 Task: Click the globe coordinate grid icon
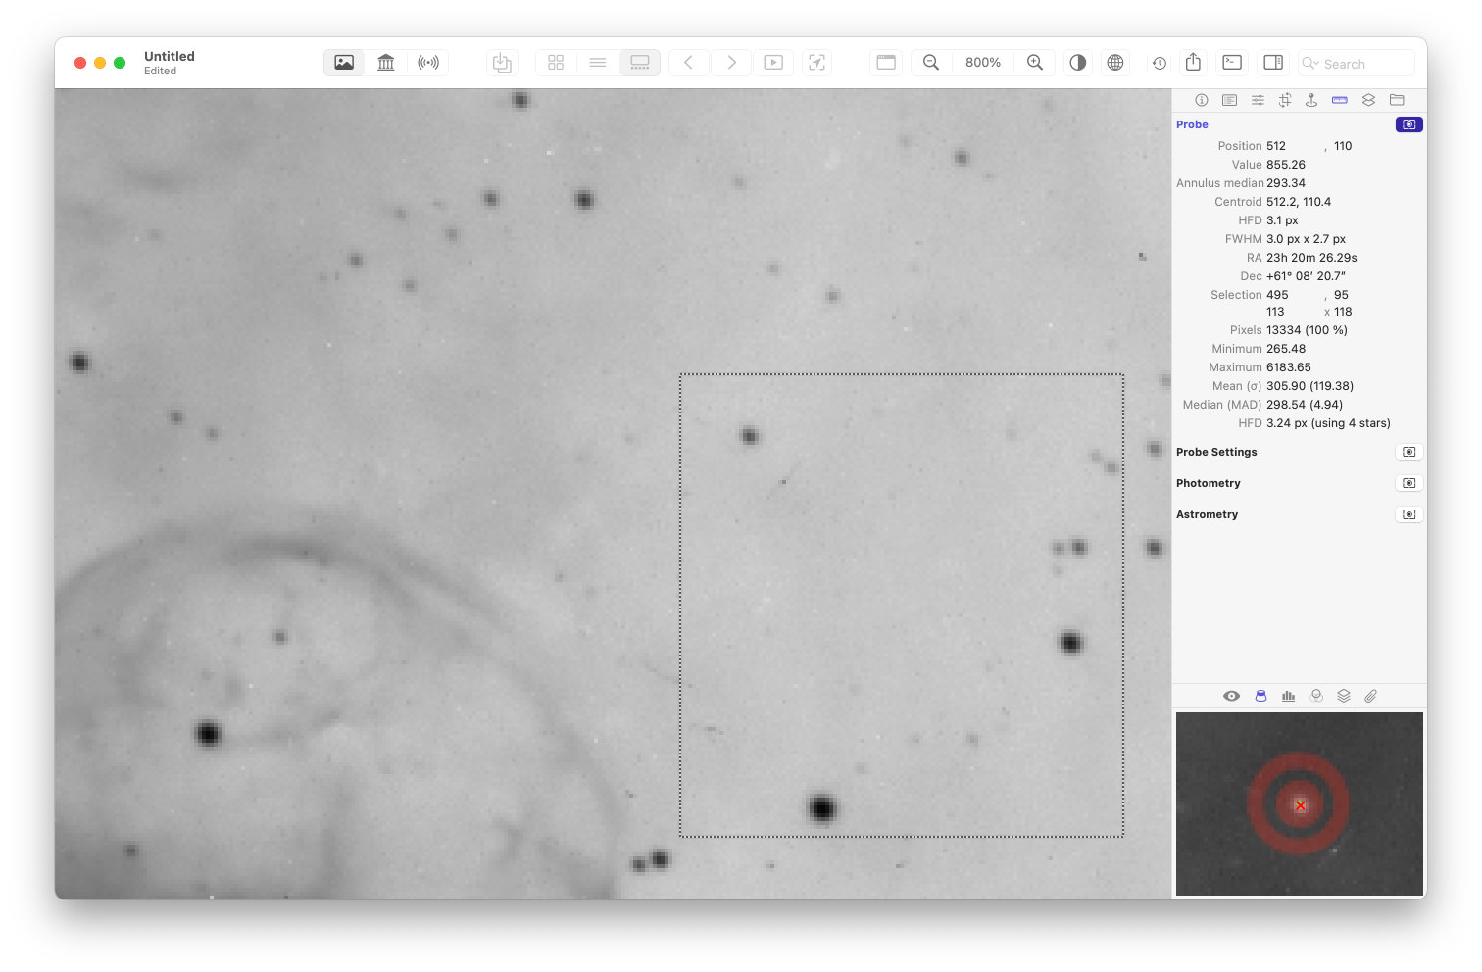click(1115, 63)
